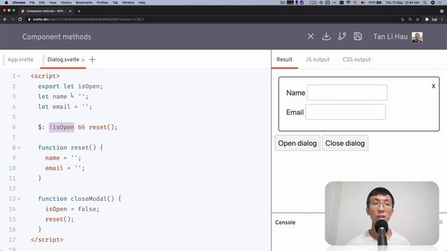The image size is (447, 251).
Task: Click the Console panel header
Action: pyautogui.click(x=285, y=222)
